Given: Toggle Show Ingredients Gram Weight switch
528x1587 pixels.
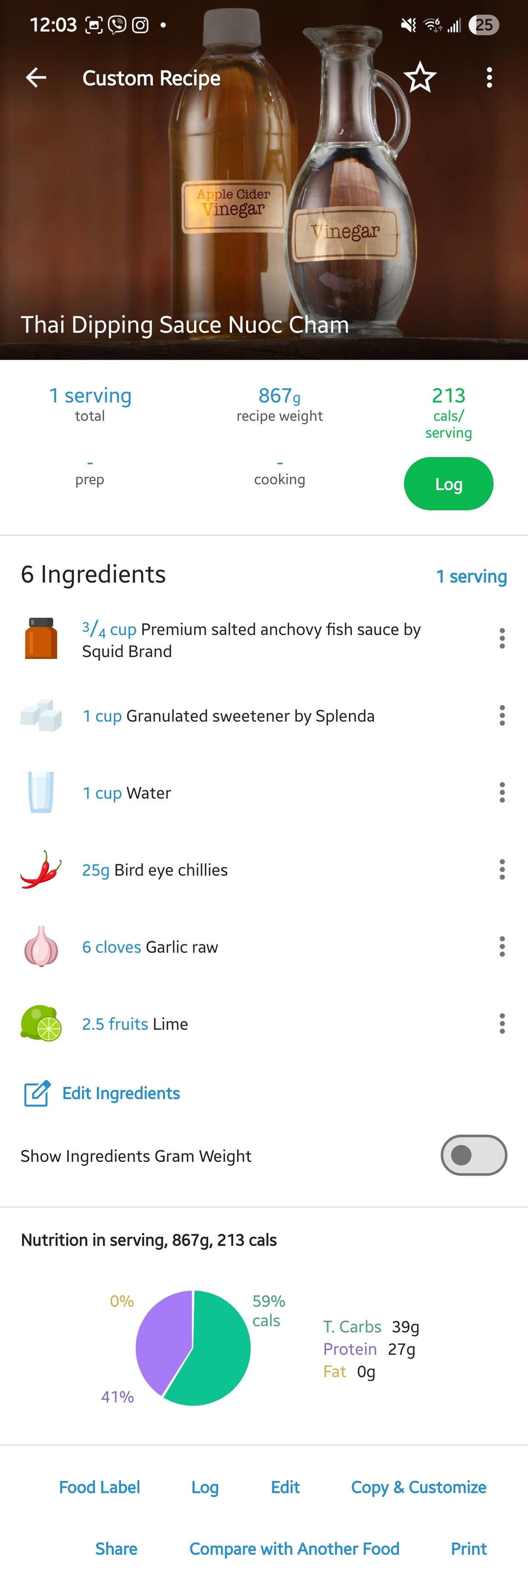Looking at the screenshot, I should [x=473, y=1155].
